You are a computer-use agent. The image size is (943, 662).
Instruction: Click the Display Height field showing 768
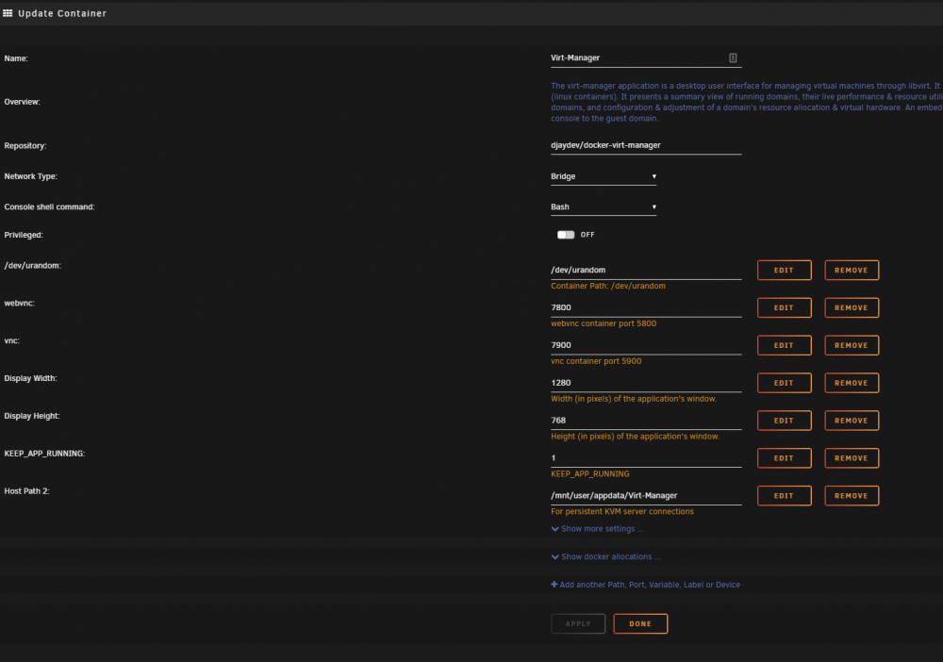(646, 421)
